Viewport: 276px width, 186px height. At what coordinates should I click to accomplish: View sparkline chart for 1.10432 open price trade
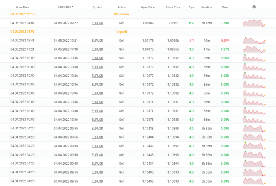click(254, 146)
